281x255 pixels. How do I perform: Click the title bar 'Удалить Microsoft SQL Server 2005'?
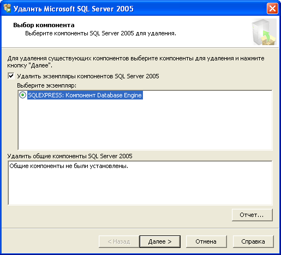pos(74,9)
